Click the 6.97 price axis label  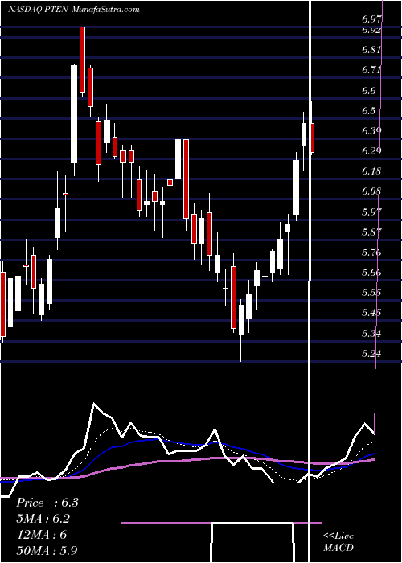tap(371, 19)
